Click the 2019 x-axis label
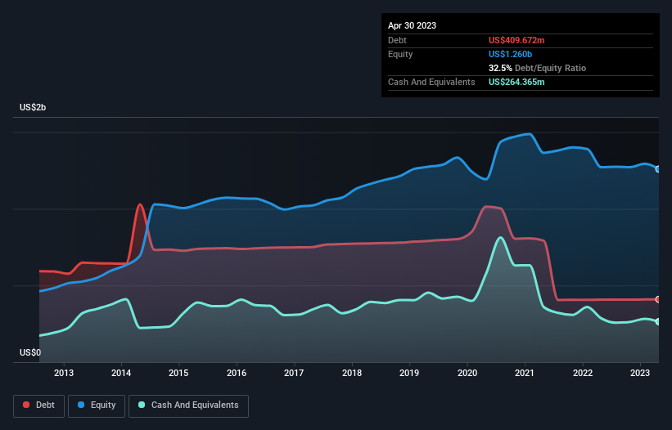This screenshot has width=672, height=430. tap(409, 373)
